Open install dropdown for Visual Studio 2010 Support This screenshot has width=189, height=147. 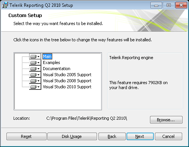tap(35, 87)
